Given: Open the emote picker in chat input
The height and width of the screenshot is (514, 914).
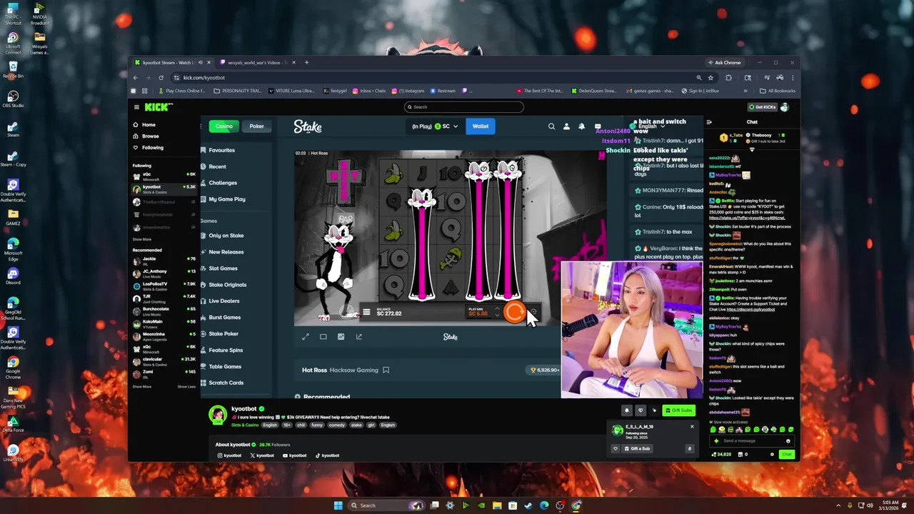Looking at the screenshot, I should 788,440.
